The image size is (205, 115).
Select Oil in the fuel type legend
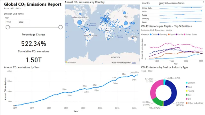[188, 99]
